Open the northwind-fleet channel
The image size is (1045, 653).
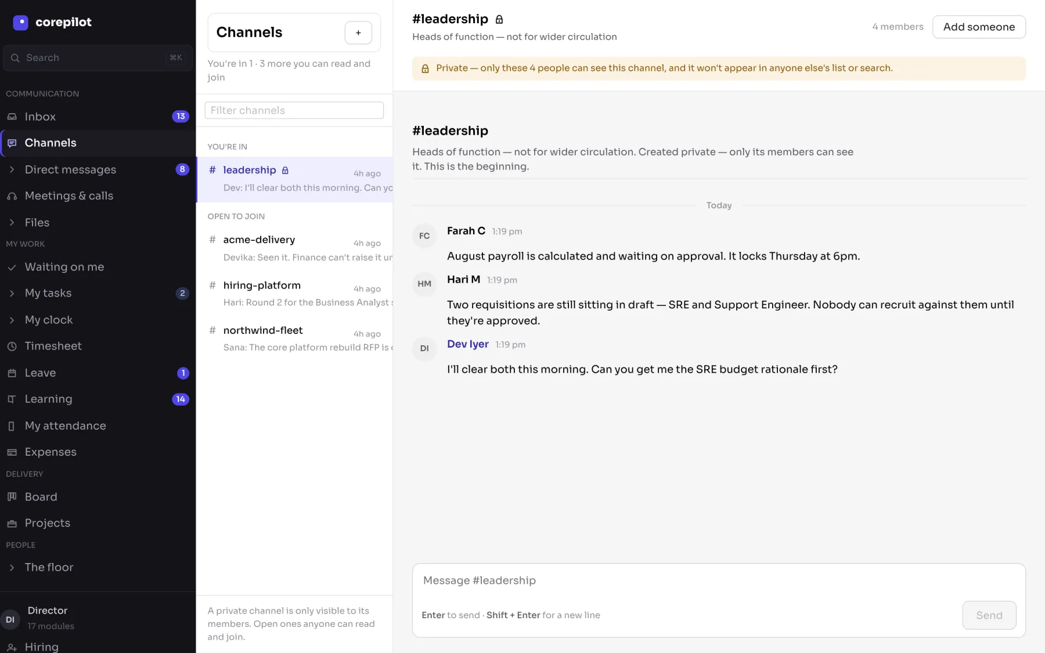[x=296, y=338]
